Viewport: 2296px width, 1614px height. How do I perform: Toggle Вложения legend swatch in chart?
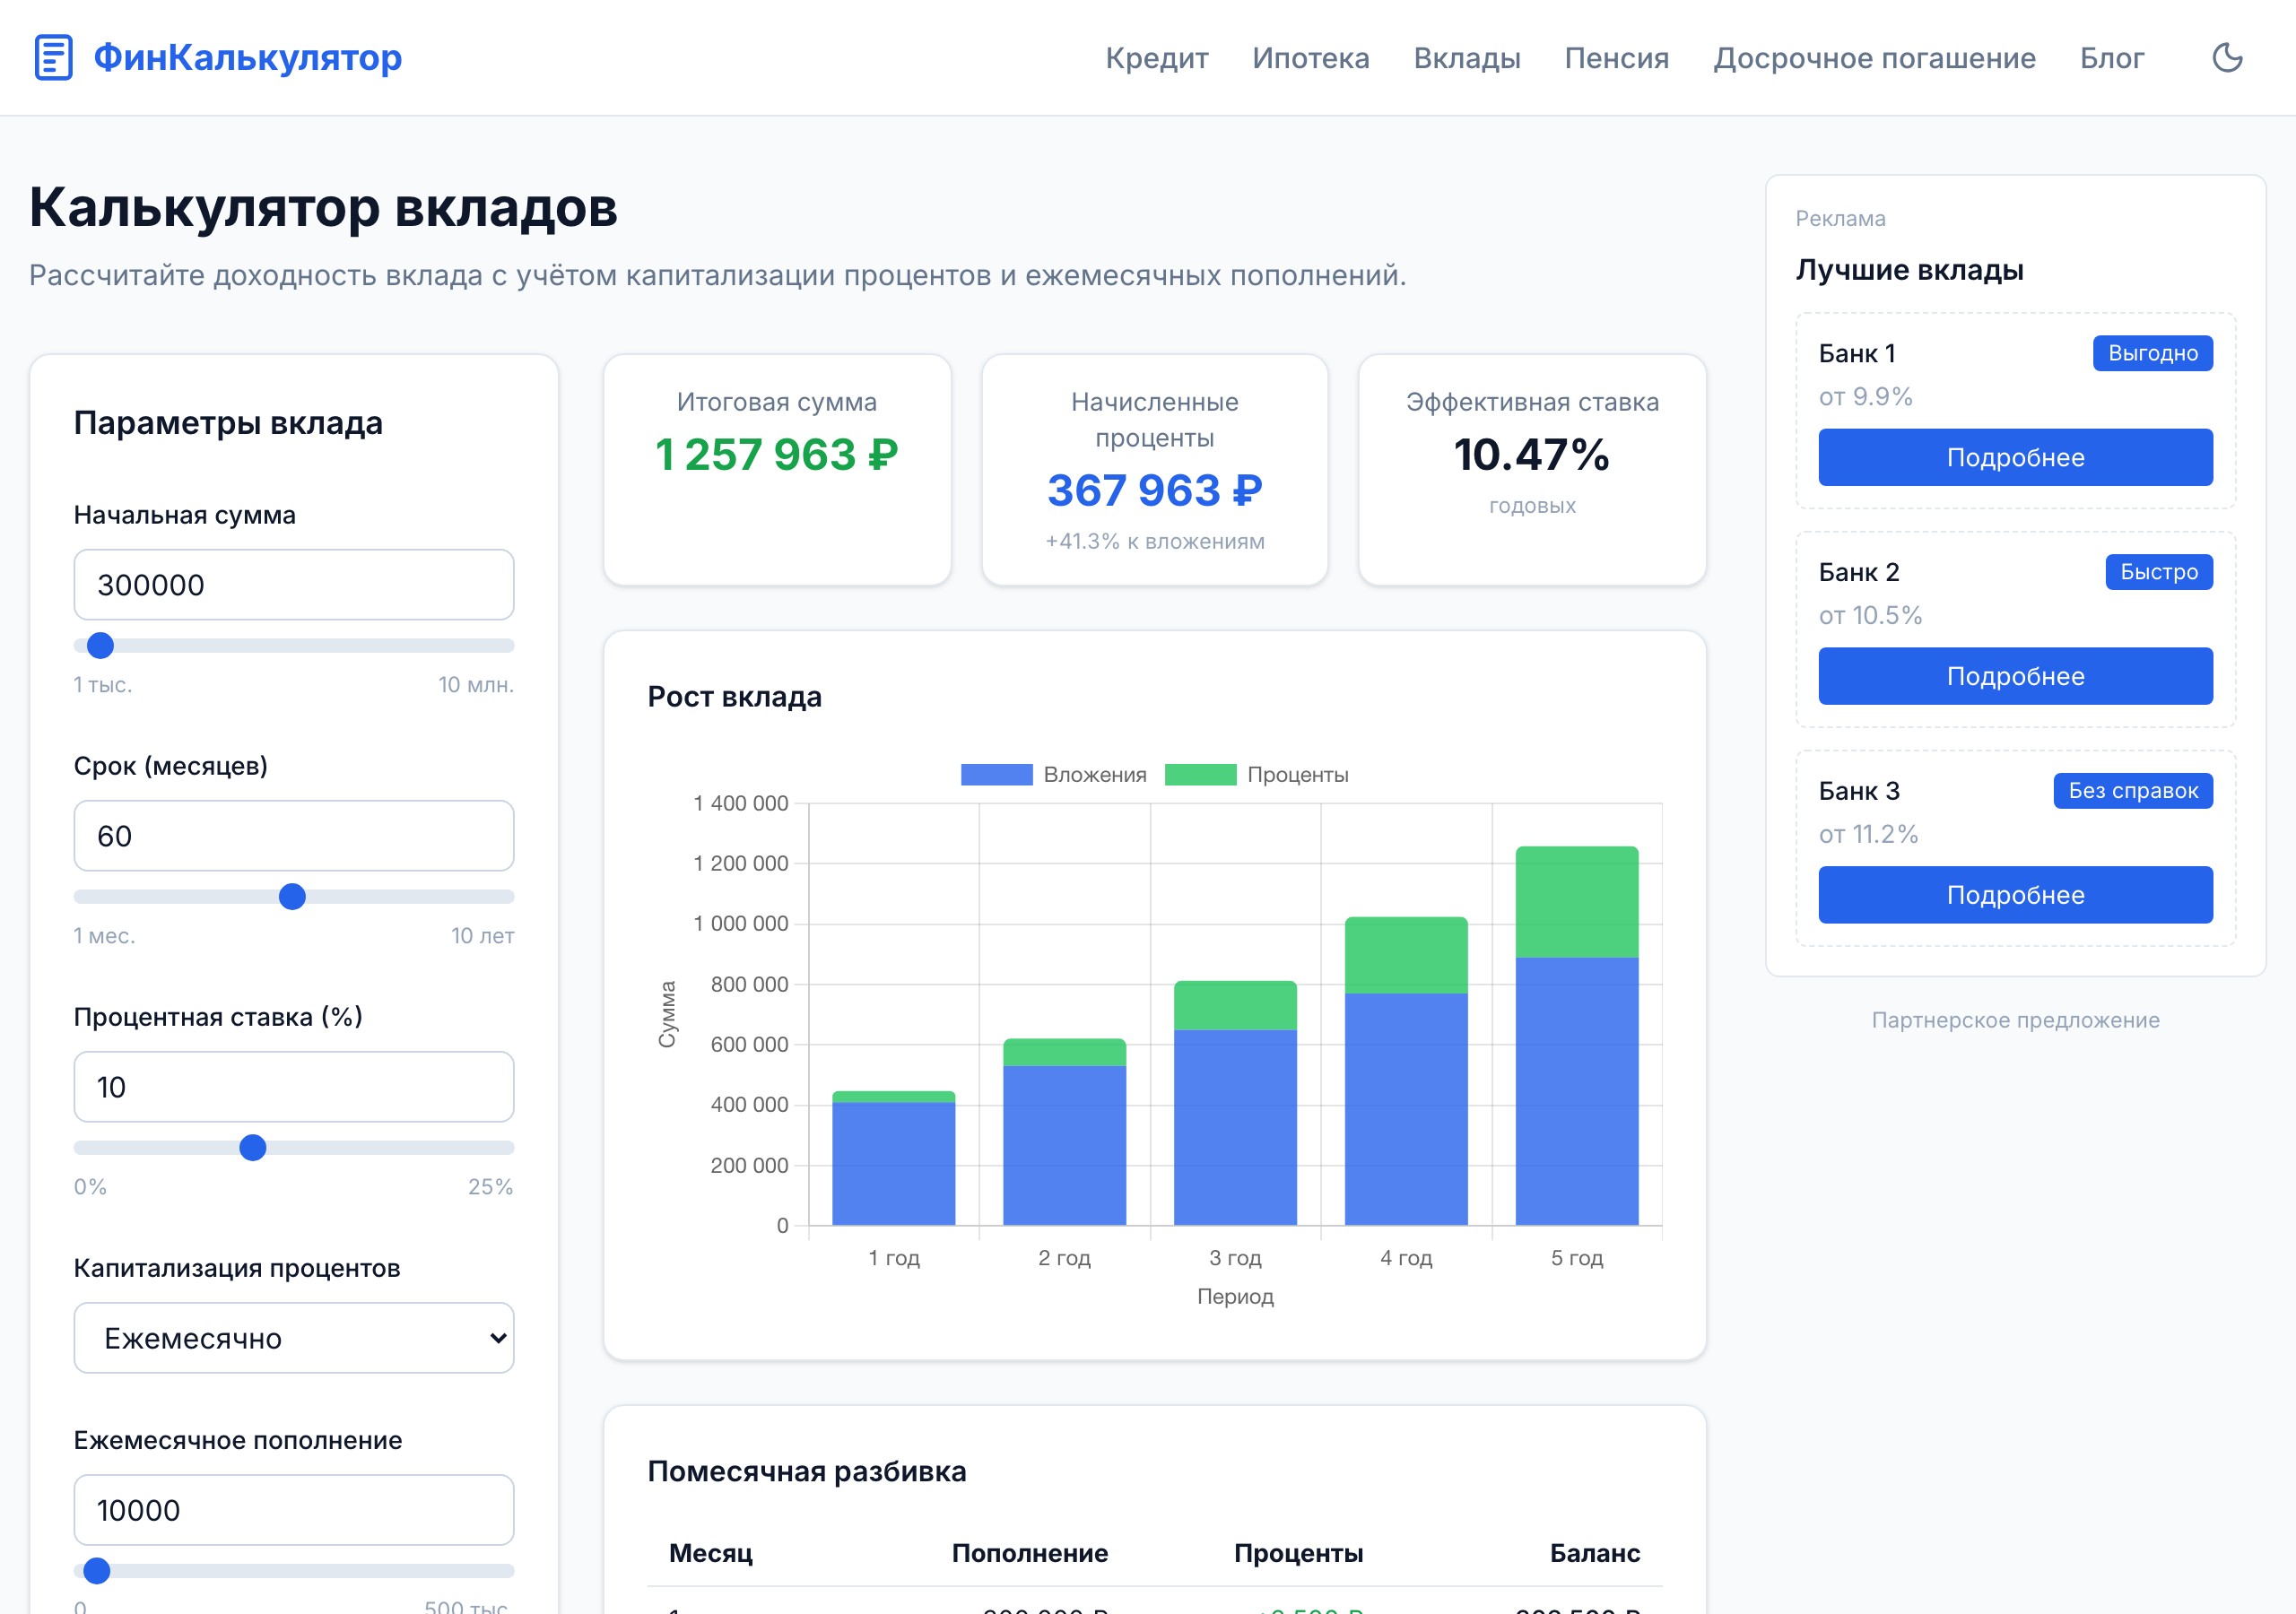[x=996, y=775]
